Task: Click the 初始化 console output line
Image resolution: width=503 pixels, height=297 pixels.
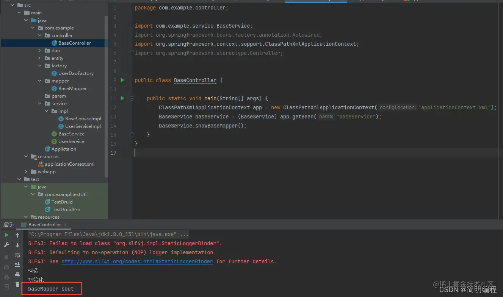Action: pyautogui.click(x=36, y=280)
